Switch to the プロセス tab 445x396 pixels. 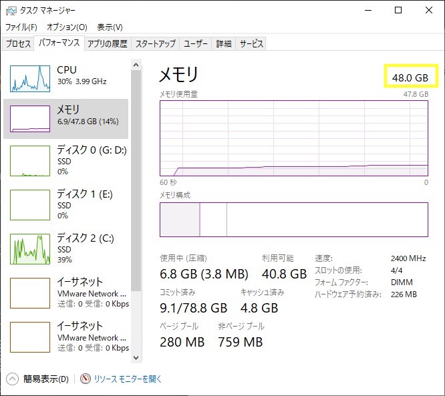tap(18, 43)
